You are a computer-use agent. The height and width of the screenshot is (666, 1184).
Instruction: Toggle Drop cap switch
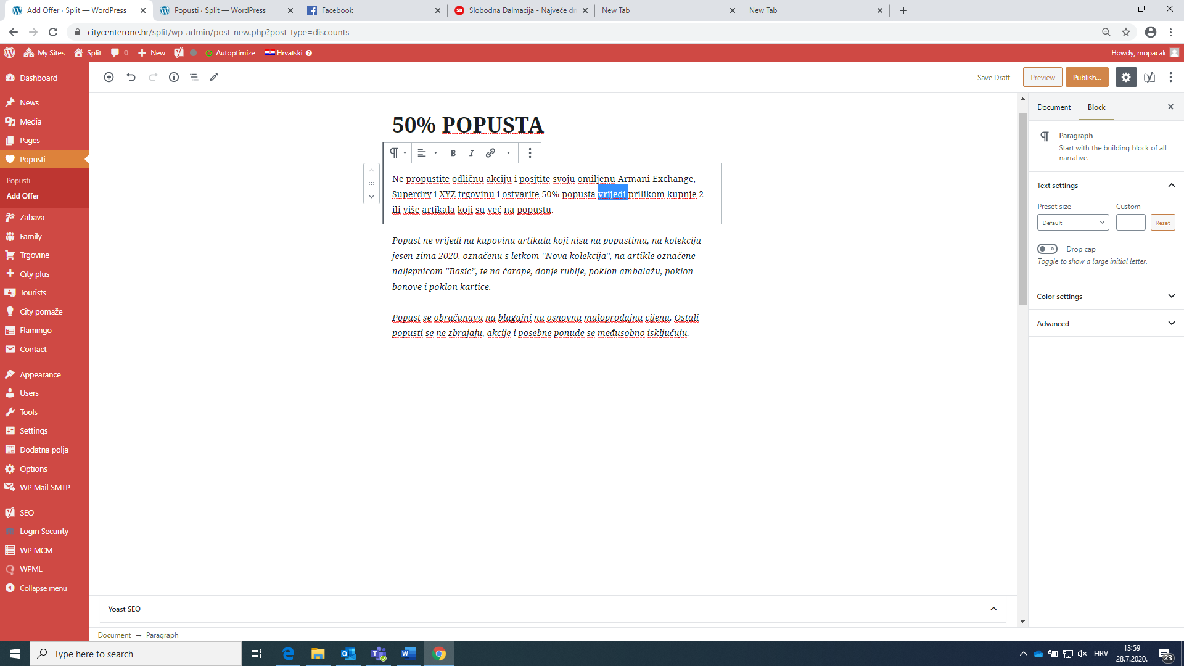(1047, 249)
